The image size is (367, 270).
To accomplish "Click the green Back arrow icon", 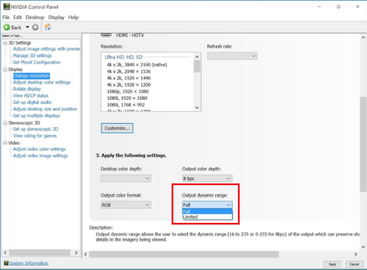I will [x=7, y=27].
